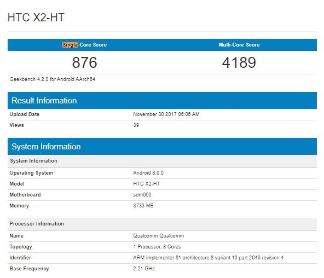Select the Identifier label

tap(20, 258)
